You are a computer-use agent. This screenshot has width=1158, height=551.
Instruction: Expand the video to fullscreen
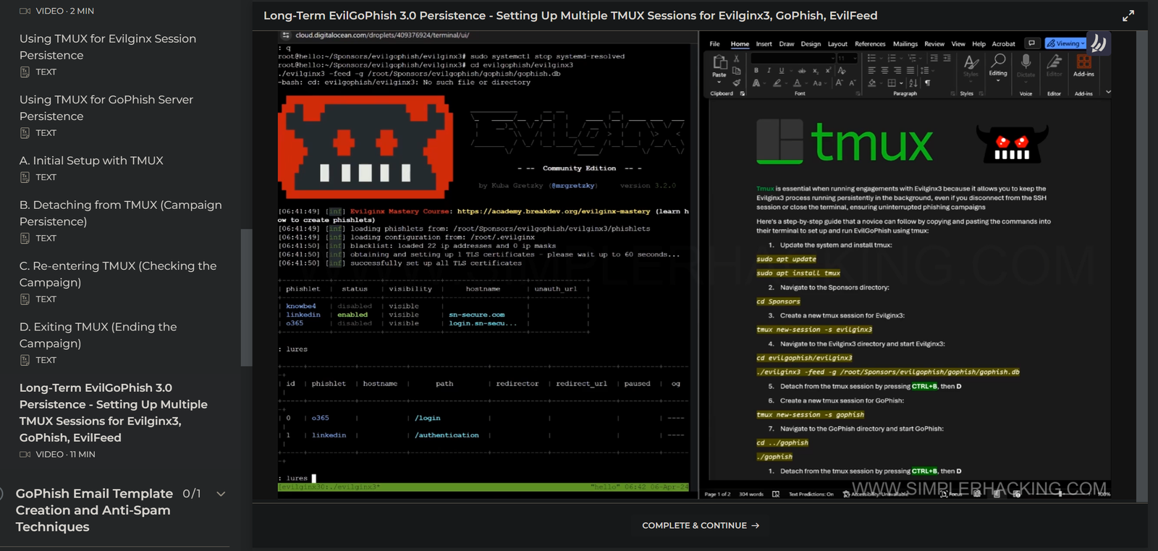1128,15
